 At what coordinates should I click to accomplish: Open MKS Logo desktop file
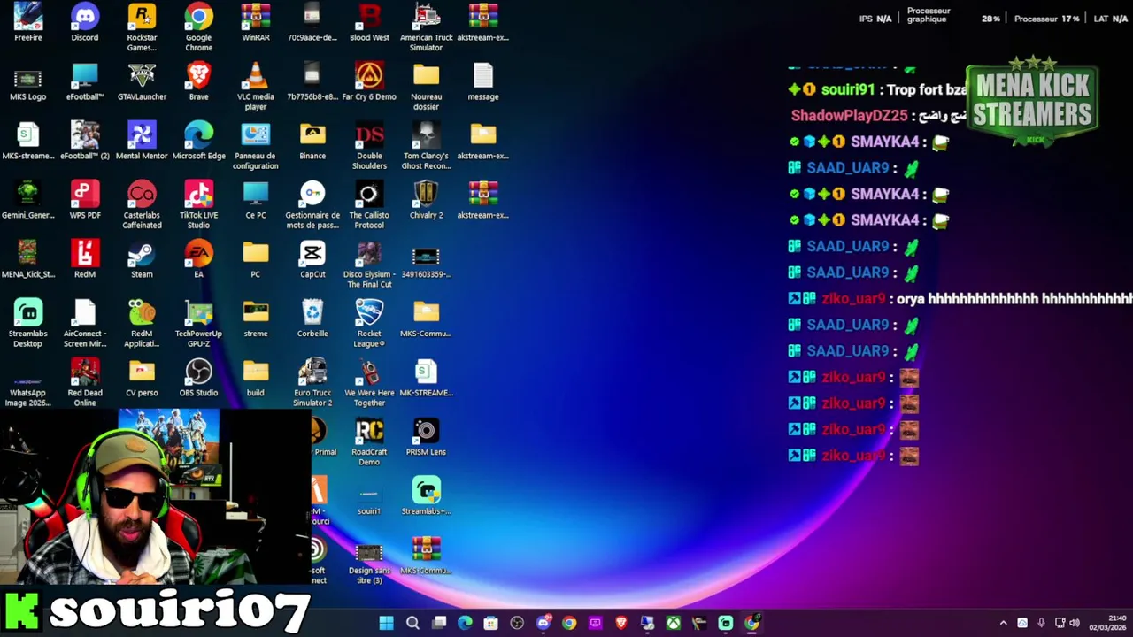click(x=27, y=81)
